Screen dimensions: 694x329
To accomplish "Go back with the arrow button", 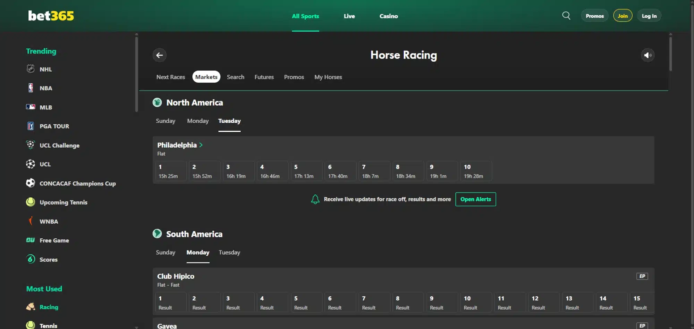I will click(160, 55).
